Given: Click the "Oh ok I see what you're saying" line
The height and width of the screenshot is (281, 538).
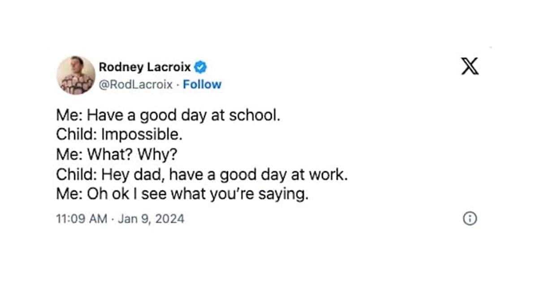Looking at the screenshot, I should coord(182,195).
